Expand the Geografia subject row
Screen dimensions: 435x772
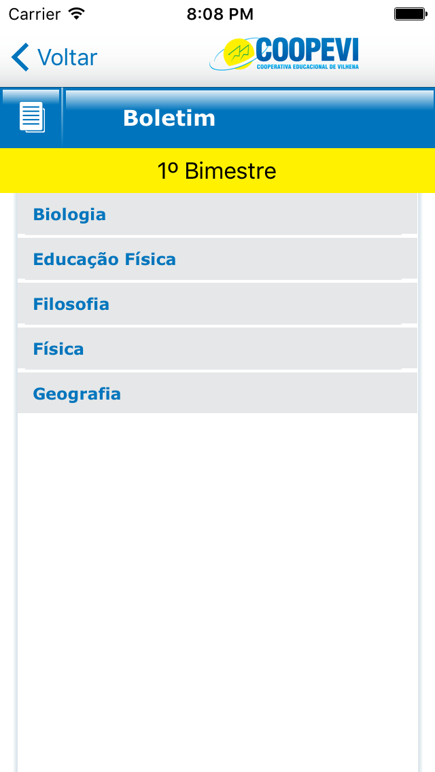coord(217,394)
